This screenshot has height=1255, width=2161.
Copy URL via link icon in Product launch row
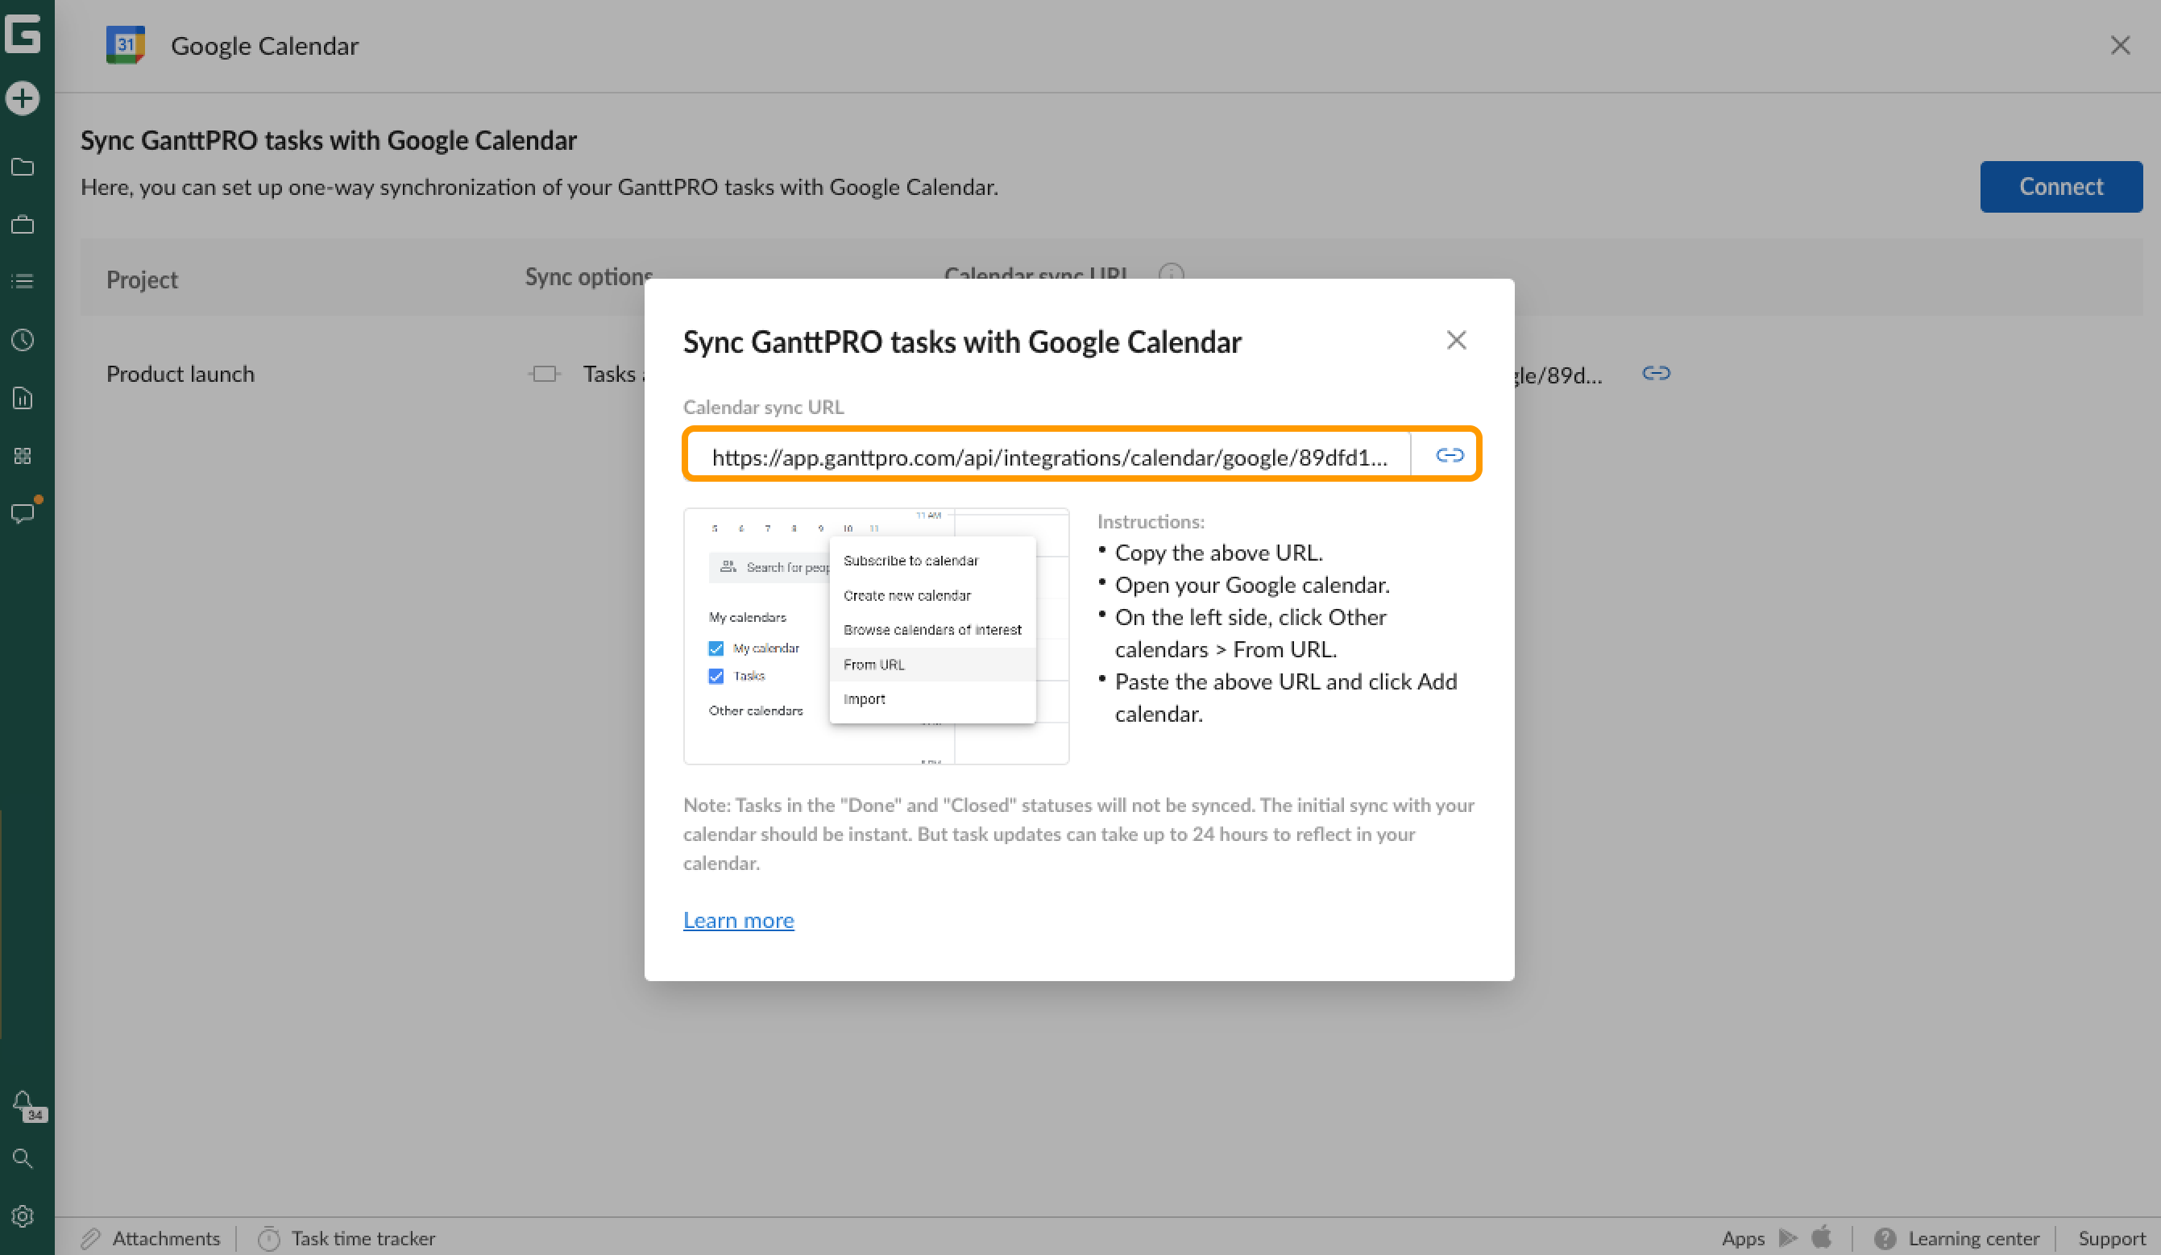coord(1656,373)
